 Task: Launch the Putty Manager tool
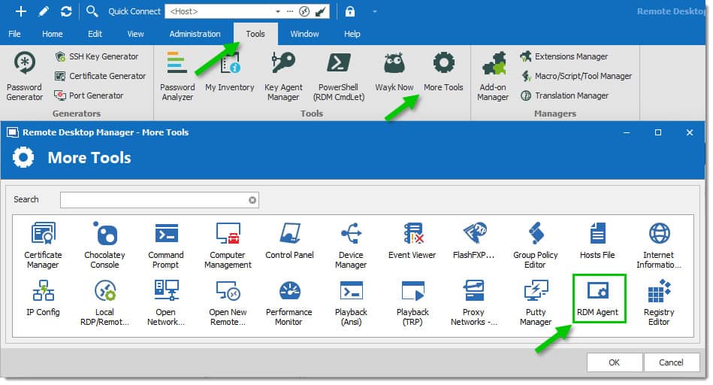click(x=536, y=302)
